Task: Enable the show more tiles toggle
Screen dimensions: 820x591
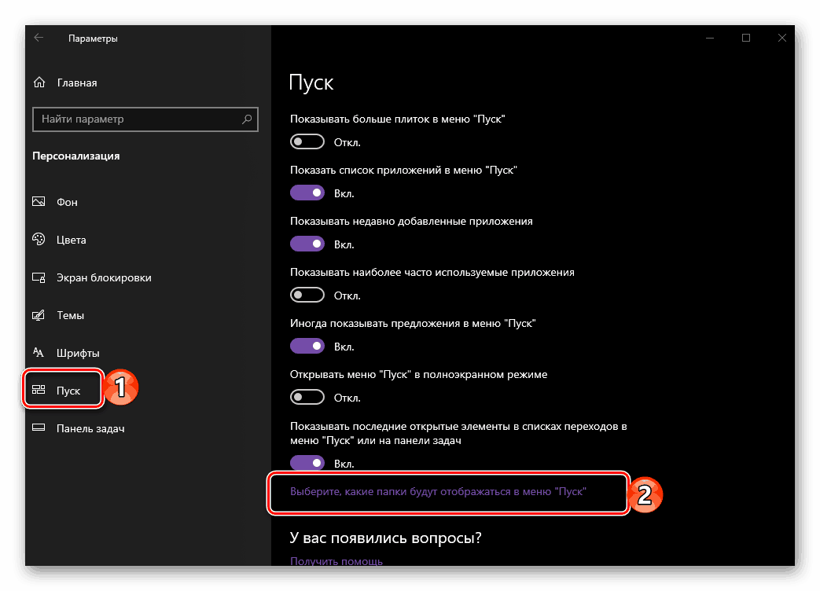Action: point(307,142)
